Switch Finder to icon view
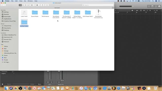Screen dimensions: 162x91 pyautogui.click(x=20, y=5)
